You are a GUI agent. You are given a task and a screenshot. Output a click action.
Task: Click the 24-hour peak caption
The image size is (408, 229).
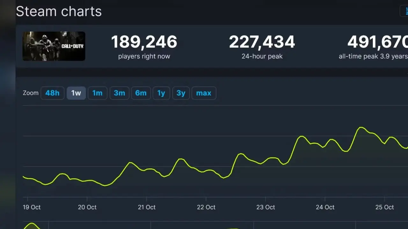[262, 56]
